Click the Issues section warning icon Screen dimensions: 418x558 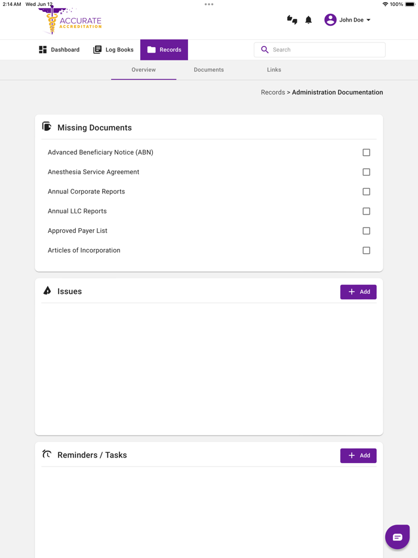47,290
